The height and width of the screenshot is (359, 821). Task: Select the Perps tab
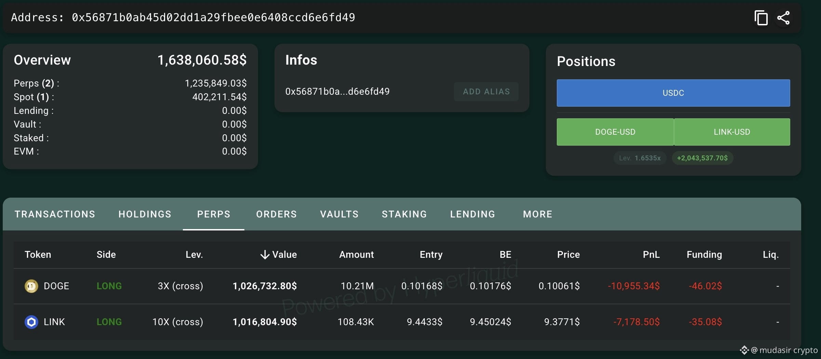tap(214, 214)
